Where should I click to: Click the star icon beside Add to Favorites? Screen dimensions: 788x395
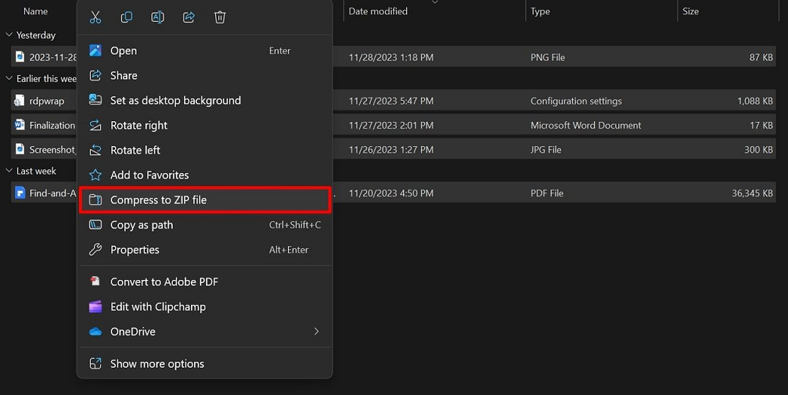95,175
